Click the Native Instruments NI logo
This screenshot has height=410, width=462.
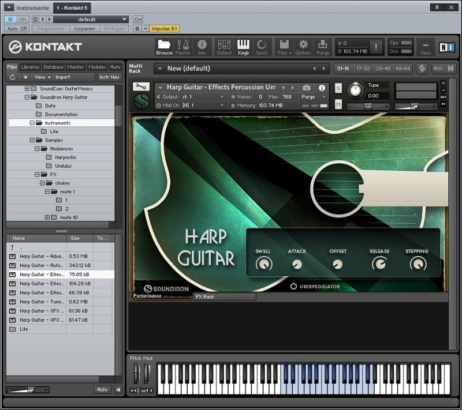point(446,47)
